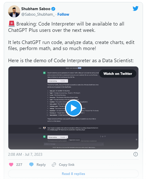
Task: Click the Twitter bird logo
Action: pos(135,8)
